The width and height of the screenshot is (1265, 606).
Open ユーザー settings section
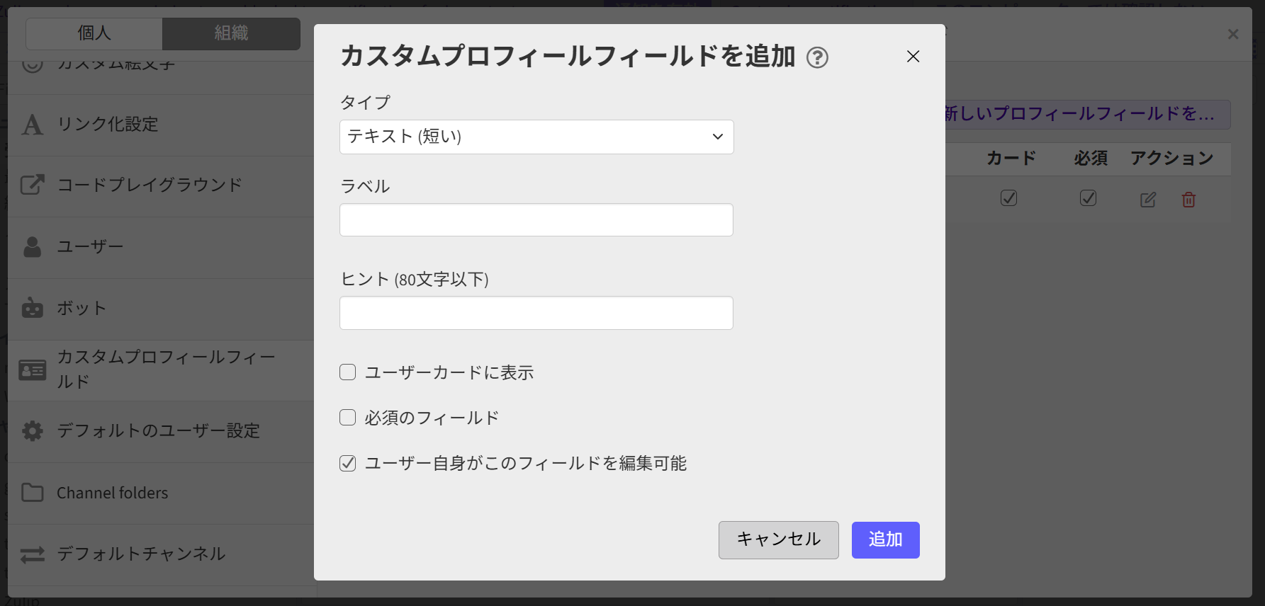(x=161, y=246)
